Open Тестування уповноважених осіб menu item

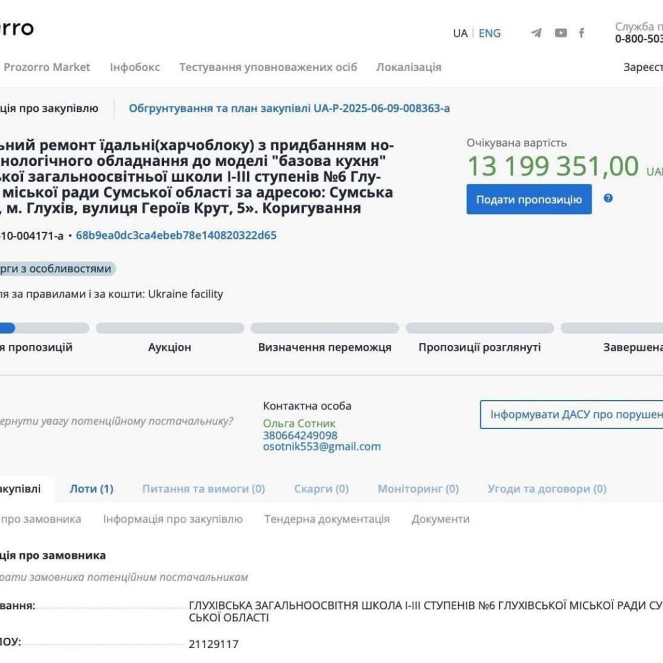coord(268,67)
